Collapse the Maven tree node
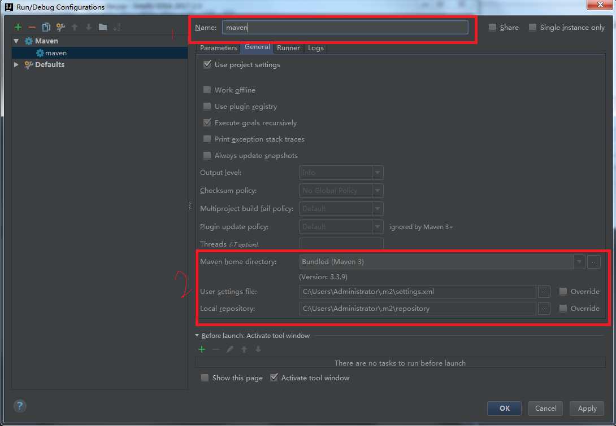The image size is (616, 426). click(x=16, y=41)
